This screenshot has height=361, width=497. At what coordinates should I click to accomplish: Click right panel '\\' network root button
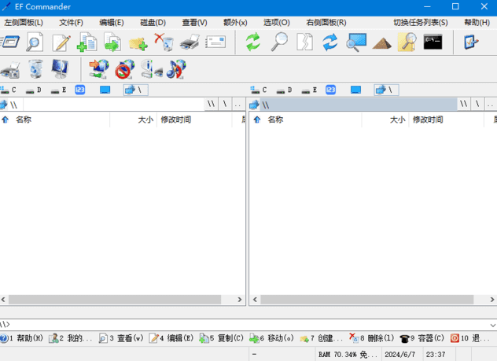[464, 105]
